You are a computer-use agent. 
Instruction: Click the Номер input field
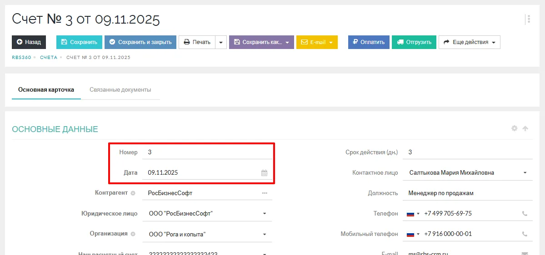[x=207, y=152]
